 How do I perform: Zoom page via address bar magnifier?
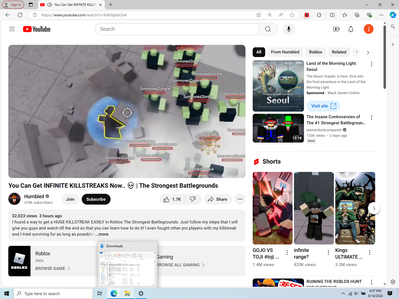(270, 15)
